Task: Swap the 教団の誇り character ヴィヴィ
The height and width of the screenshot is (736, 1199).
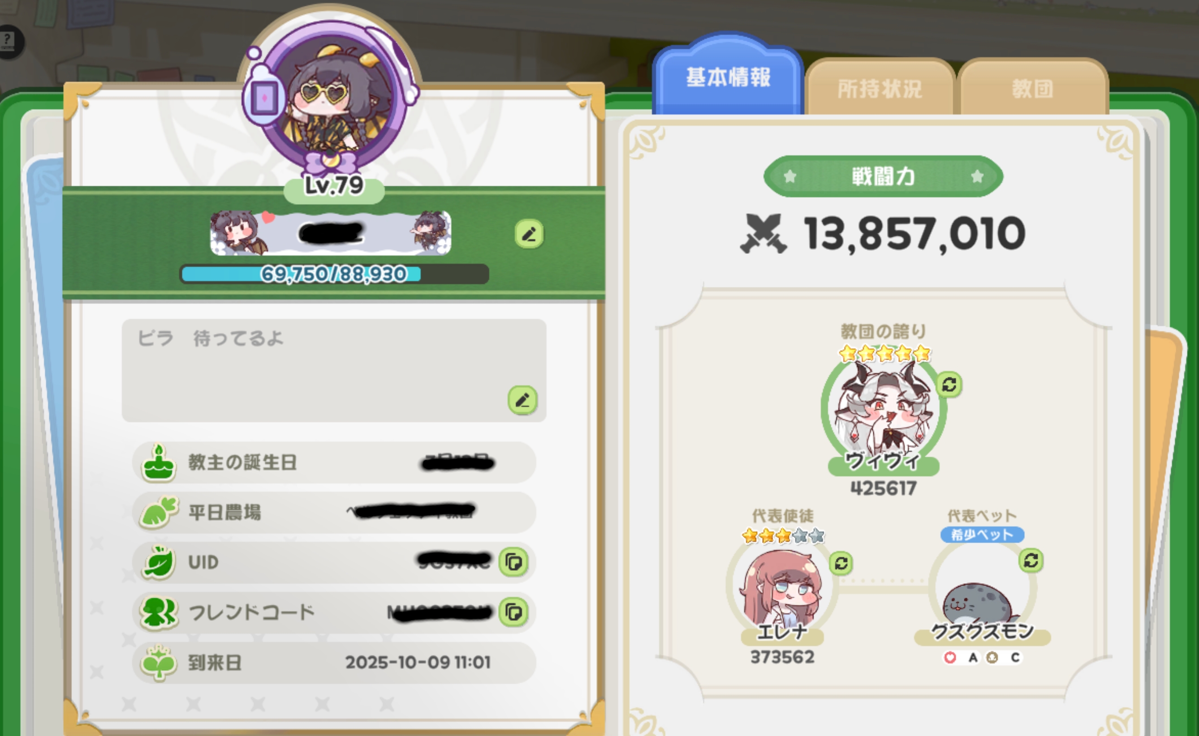Action: coord(949,385)
